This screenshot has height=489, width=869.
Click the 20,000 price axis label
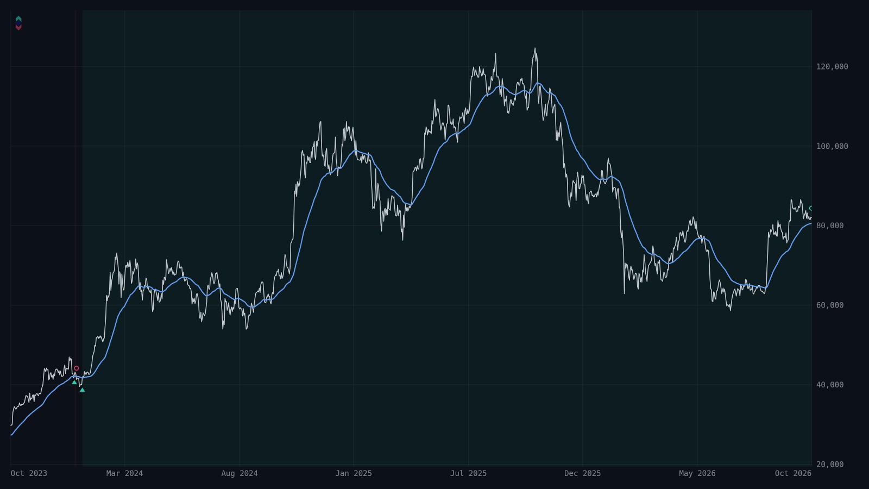coord(830,465)
